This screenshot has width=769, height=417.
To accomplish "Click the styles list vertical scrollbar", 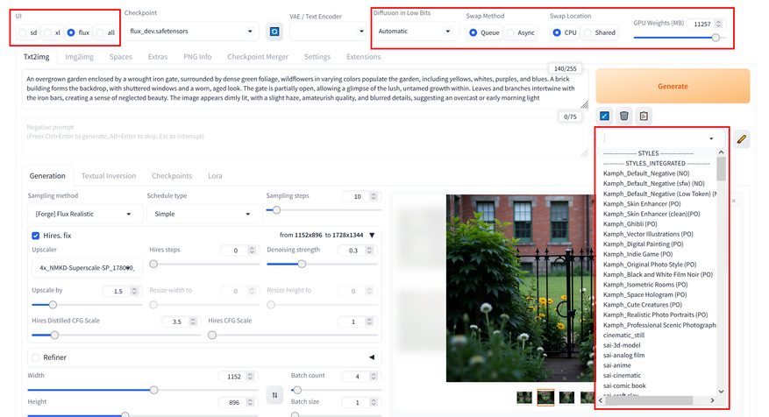I will pyautogui.click(x=721, y=168).
